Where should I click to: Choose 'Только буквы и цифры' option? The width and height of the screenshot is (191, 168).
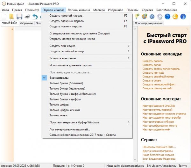coord(87,99)
